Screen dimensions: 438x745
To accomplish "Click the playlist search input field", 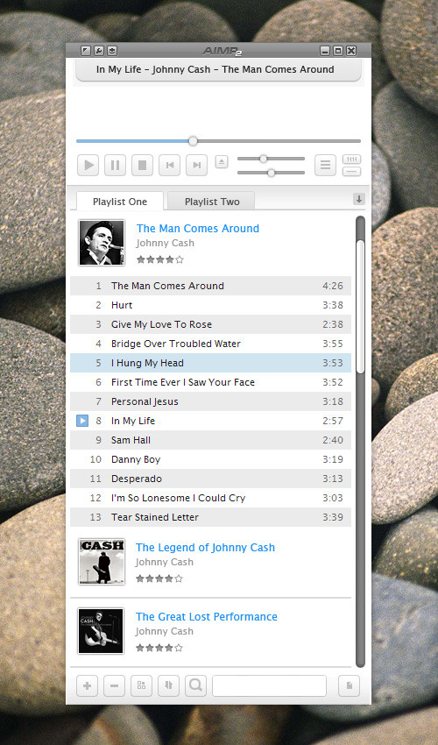I will (269, 685).
